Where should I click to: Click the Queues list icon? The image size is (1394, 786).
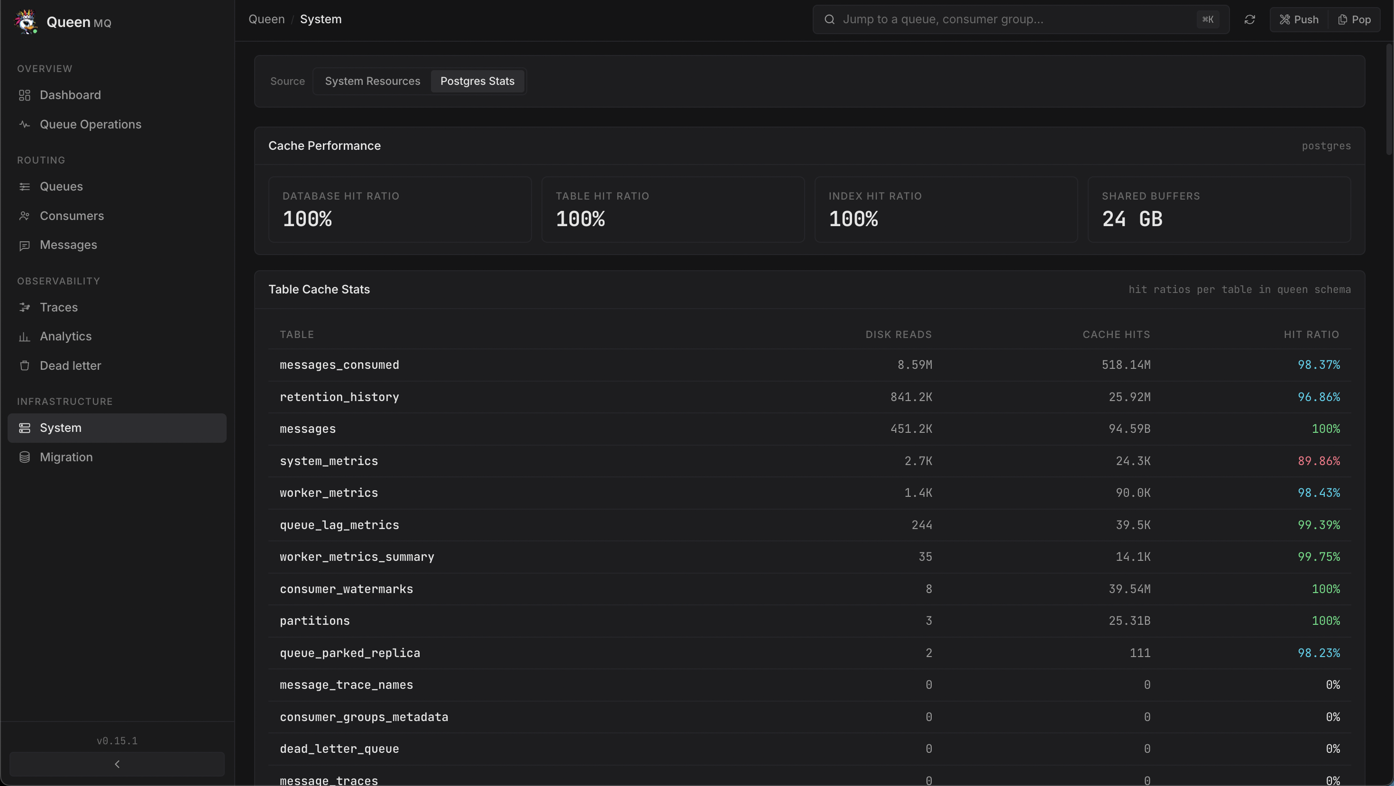[x=24, y=187]
